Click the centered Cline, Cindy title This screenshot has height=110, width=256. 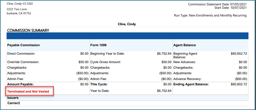coord(127,24)
